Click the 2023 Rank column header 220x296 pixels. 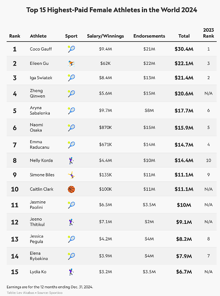[209, 33]
